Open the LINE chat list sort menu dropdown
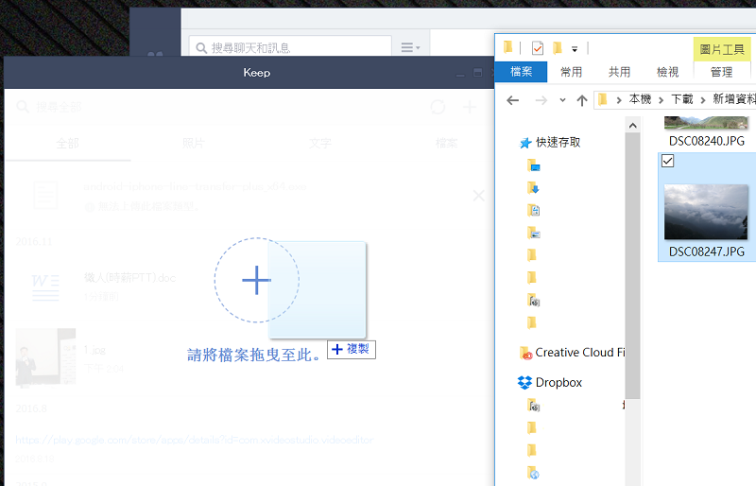Viewport: 756px width, 486px height. click(x=409, y=47)
